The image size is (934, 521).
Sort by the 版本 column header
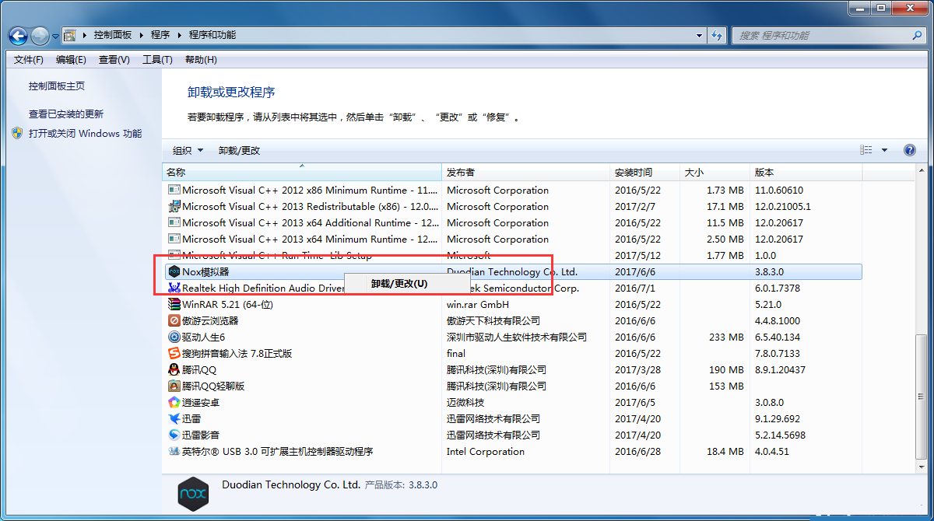pos(806,173)
